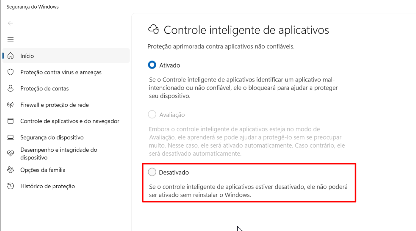416x231 pixels.
Task: Click the clock icon for protection history
Action: point(10,186)
